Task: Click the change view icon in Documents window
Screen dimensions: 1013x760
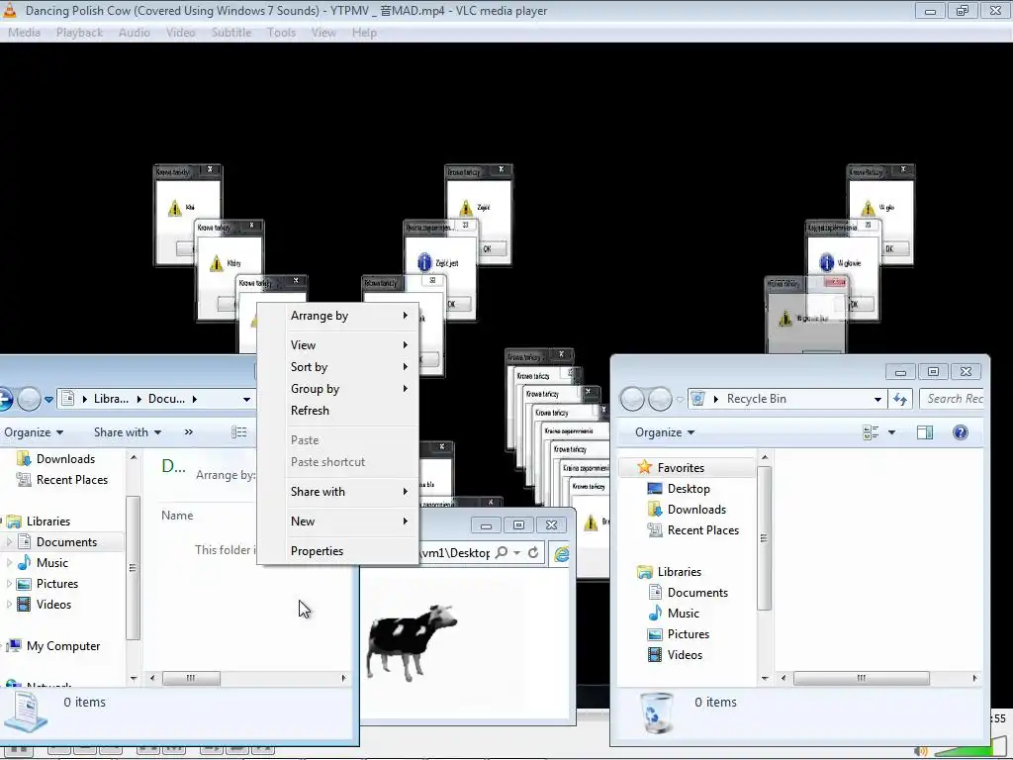Action: (x=239, y=432)
